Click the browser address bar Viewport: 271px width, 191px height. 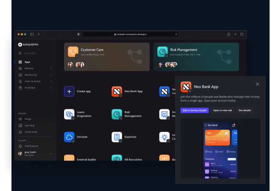(130, 34)
